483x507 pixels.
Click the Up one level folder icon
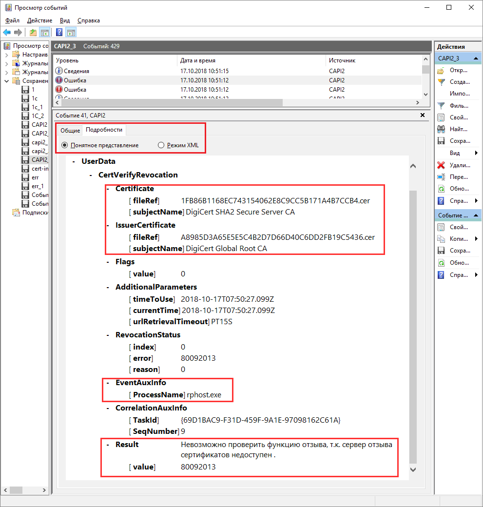coord(33,33)
